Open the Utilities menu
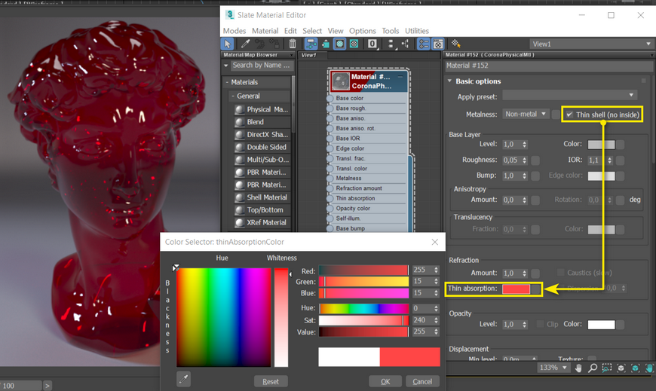 [417, 31]
